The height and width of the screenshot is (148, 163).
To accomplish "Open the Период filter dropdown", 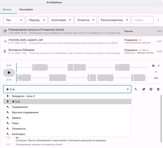I will [37, 20].
